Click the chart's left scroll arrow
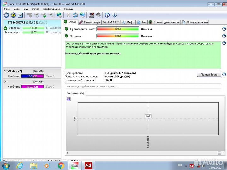Image resolution: width=227 pixels, height=170 pixels. click(67, 153)
